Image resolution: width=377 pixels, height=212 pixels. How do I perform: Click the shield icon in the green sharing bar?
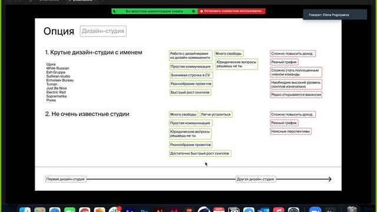(194, 11)
